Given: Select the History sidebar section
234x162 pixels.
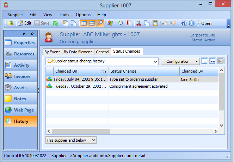Looking at the screenshot, I should [x=20, y=121].
